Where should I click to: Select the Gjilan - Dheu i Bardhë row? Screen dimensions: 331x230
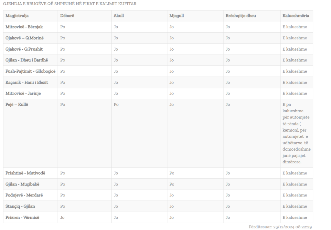(x=27, y=60)
